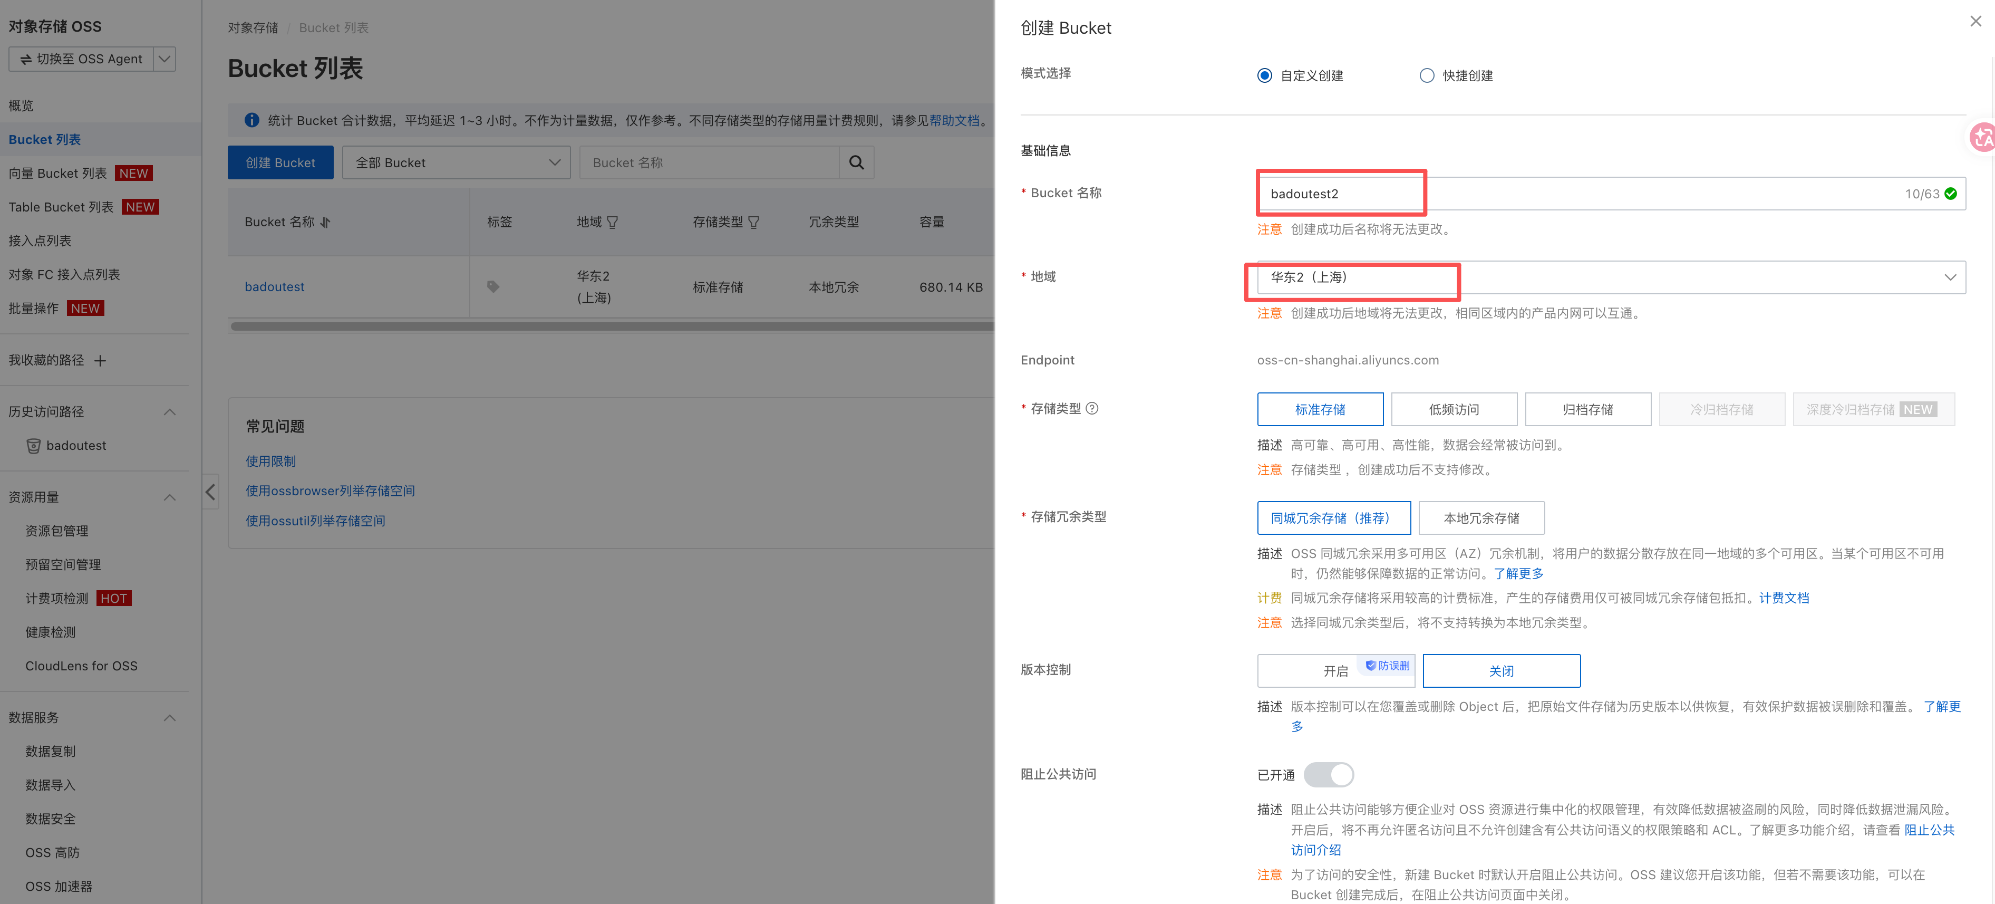
Task: Open the 地域 column filter icon
Action: tap(613, 223)
